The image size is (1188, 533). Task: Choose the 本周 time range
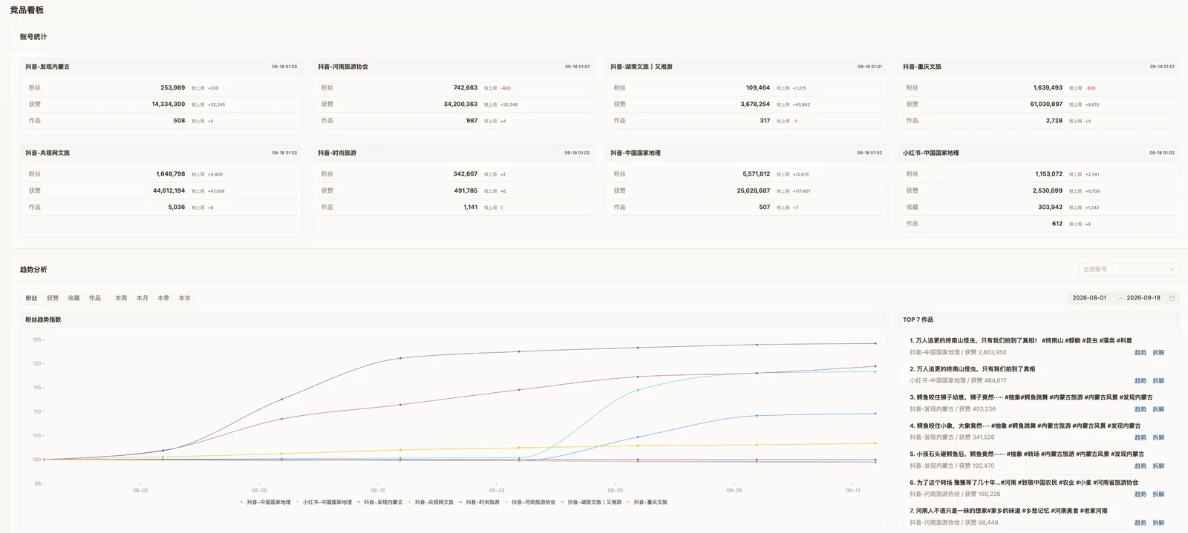point(121,298)
